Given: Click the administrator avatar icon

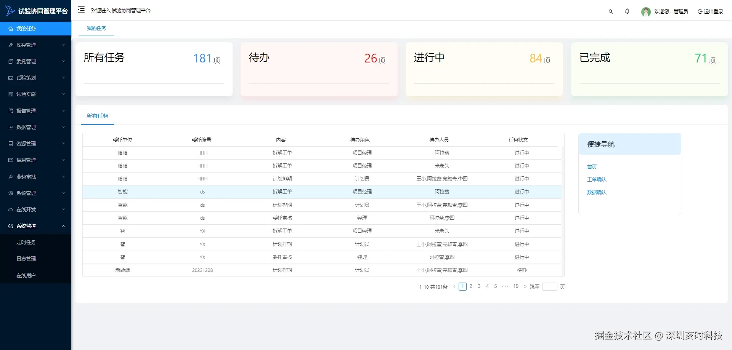Looking at the screenshot, I should coord(646,12).
